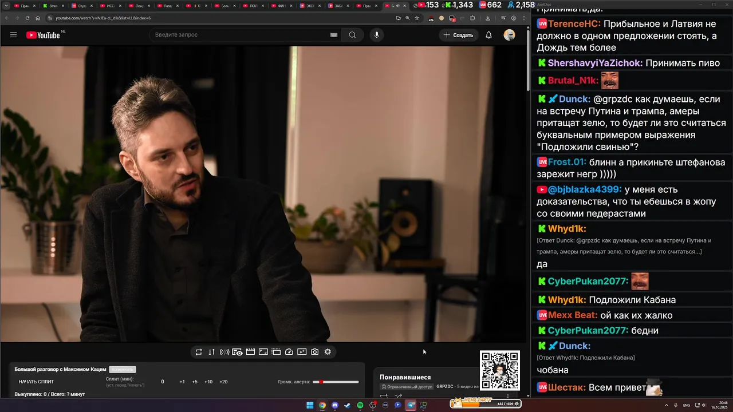Screen dimensions: 733x412
Task: Open the tab search dropdown arrow
Action: coord(6,6)
